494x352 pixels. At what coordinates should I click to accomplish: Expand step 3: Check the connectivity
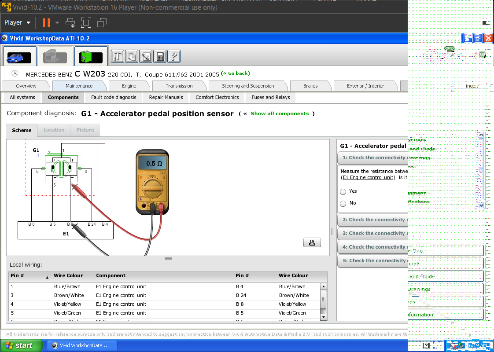(373, 233)
